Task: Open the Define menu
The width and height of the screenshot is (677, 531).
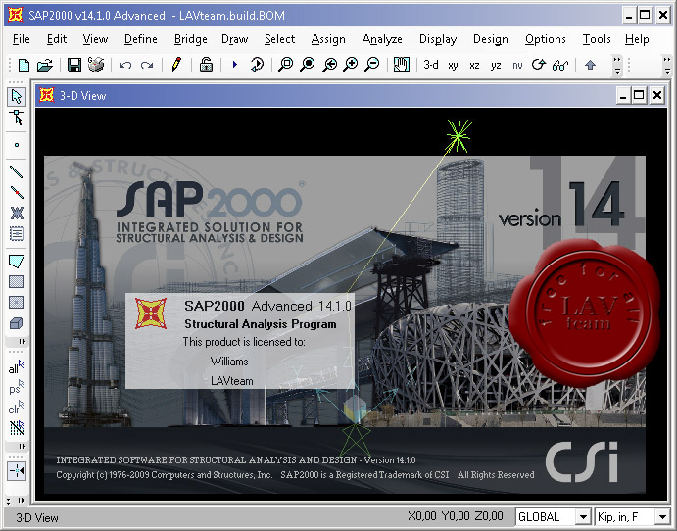Action: (x=141, y=39)
